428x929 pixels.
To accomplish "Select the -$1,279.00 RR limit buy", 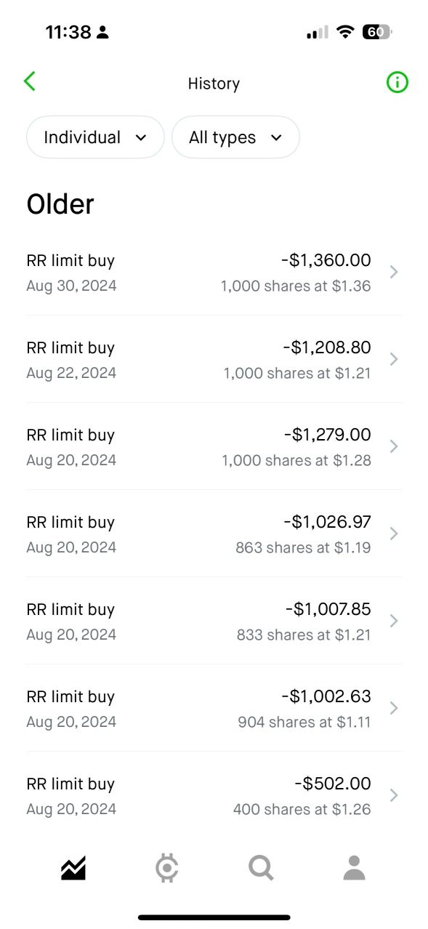I will [x=214, y=446].
